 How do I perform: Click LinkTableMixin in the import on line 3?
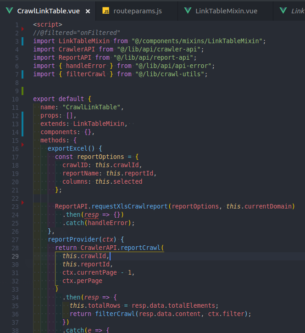click(84, 41)
